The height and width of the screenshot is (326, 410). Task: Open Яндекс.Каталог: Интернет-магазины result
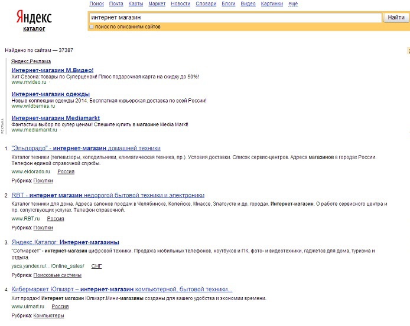point(65,242)
